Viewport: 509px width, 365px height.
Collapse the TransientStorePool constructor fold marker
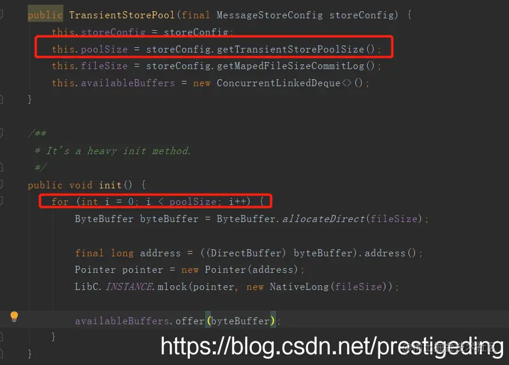pos(1,14)
